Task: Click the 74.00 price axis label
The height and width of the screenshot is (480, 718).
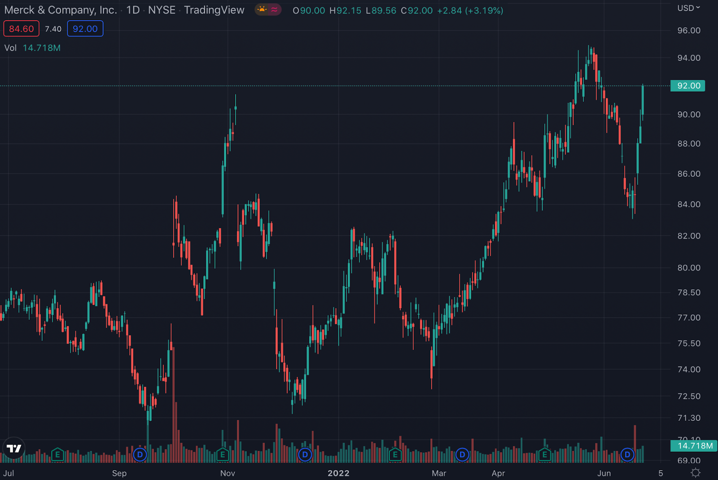Action: 689,369
